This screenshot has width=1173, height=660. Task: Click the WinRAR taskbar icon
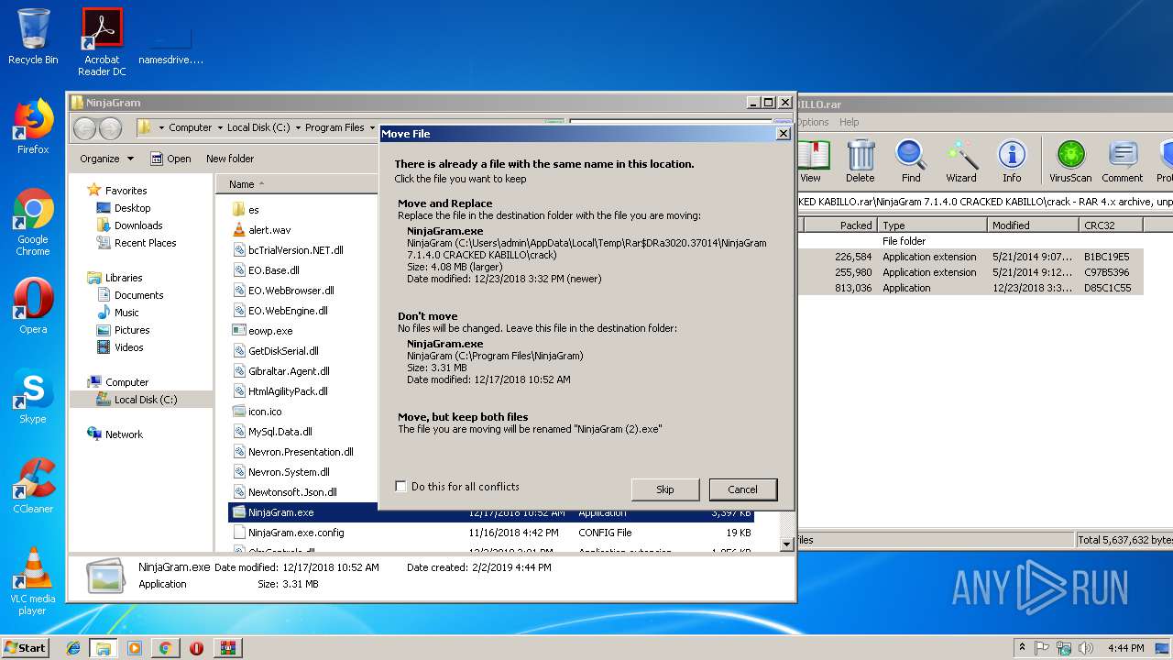227,648
